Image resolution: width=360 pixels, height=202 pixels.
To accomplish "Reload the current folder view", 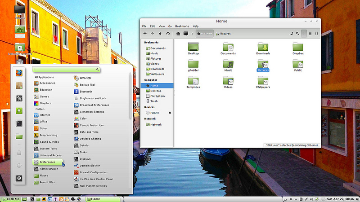I will tap(168, 33).
